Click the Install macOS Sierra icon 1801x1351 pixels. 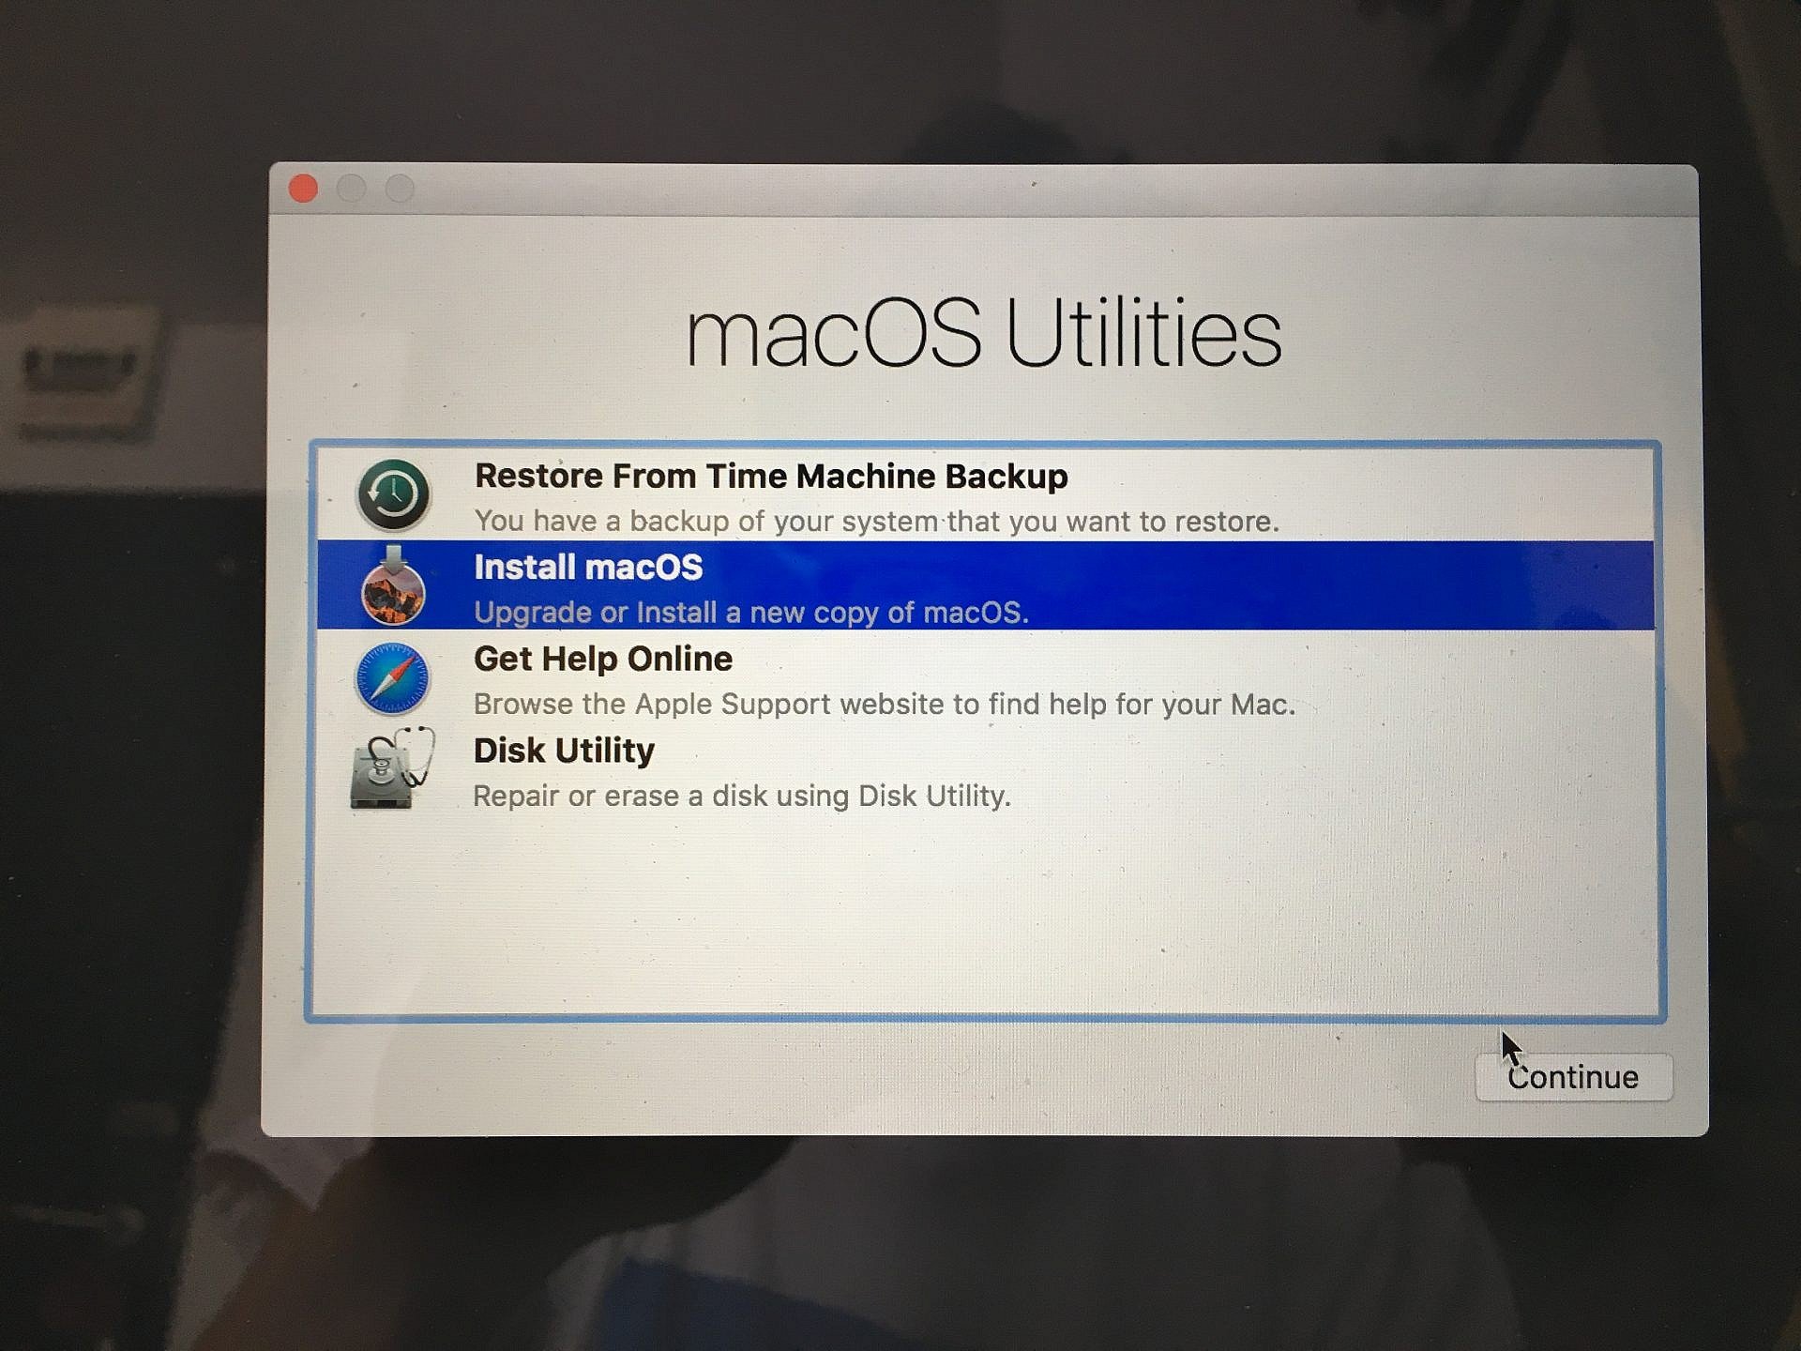(x=393, y=586)
